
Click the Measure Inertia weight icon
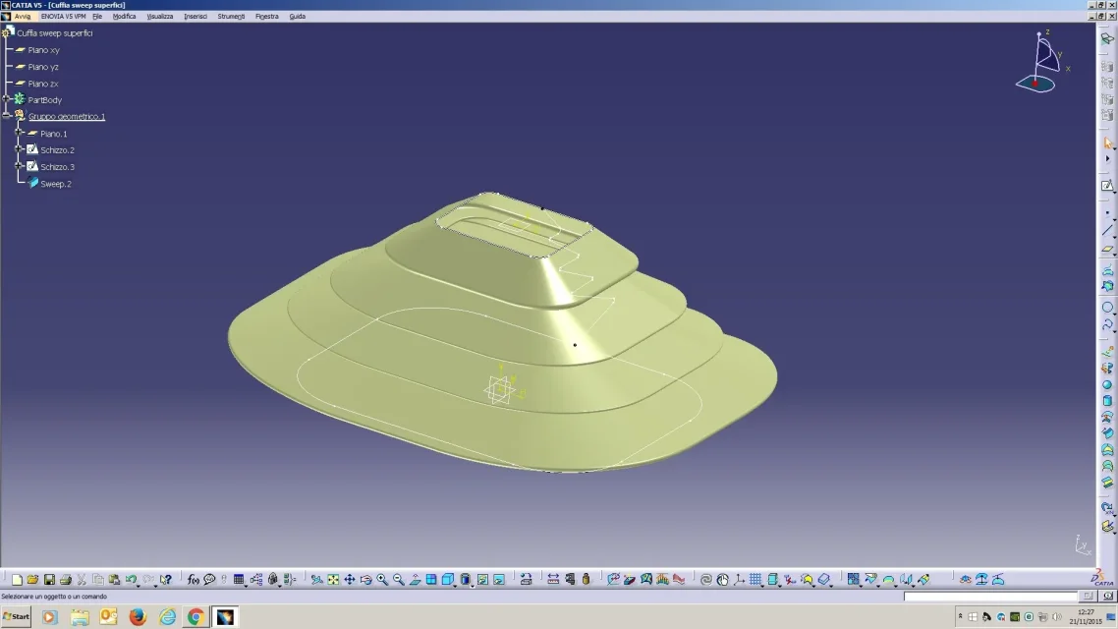[x=587, y=580]
